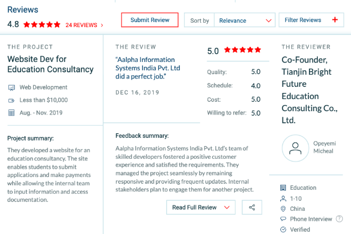Click the Aalpha review quote headline
351x234 pixels.
coord(148,68)
